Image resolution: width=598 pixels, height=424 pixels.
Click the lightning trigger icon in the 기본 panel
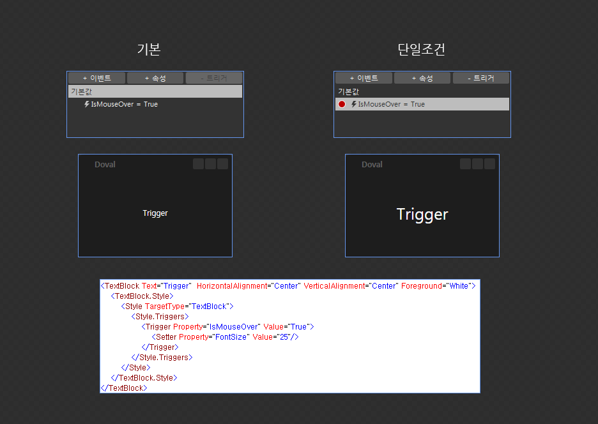(87, 104)
